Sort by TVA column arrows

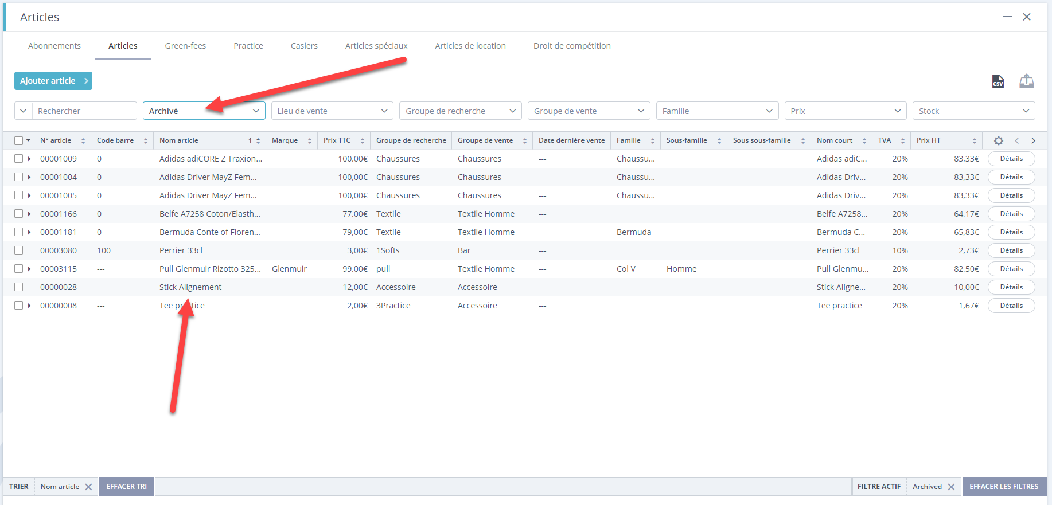pos(903,141)
